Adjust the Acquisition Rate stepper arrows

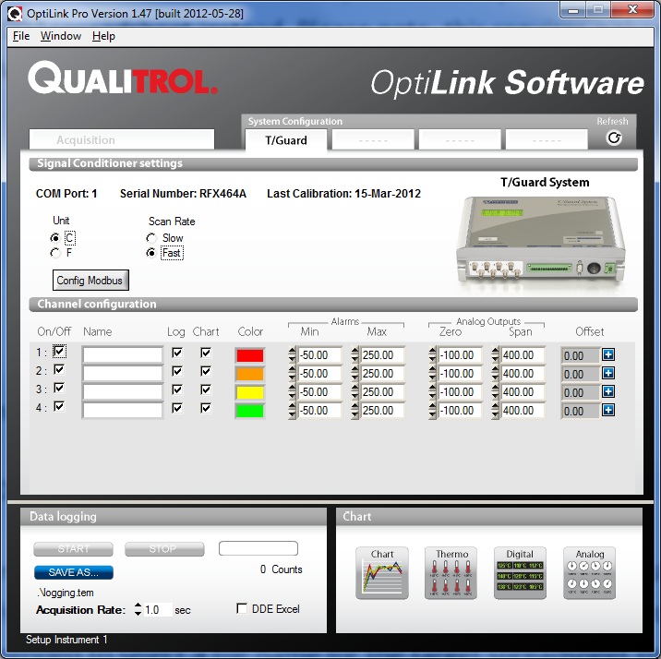138,610
